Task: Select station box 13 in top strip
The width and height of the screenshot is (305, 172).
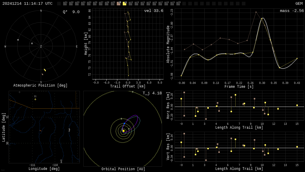Action: click(x=136, y=3)
